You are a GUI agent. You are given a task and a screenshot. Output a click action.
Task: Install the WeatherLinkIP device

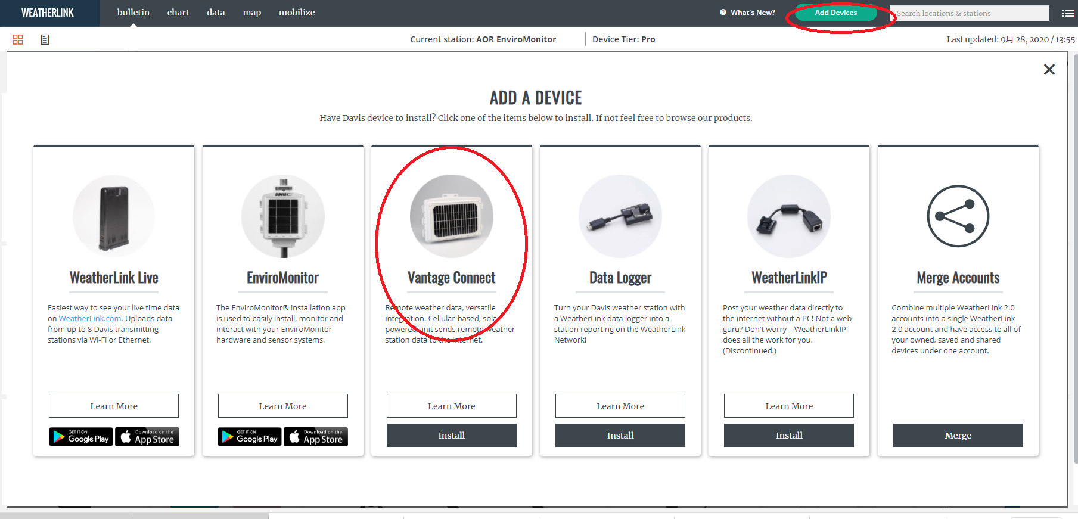click(x=789, y=436)
